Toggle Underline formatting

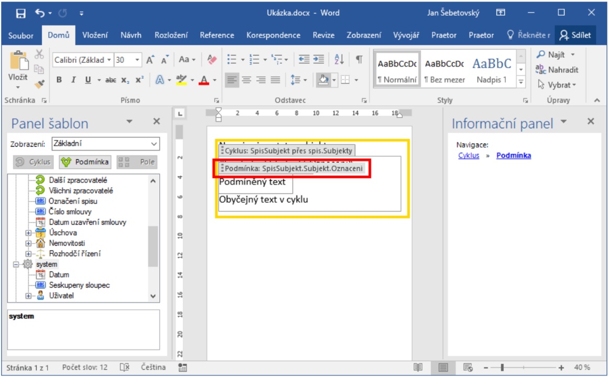pos(87,80)
